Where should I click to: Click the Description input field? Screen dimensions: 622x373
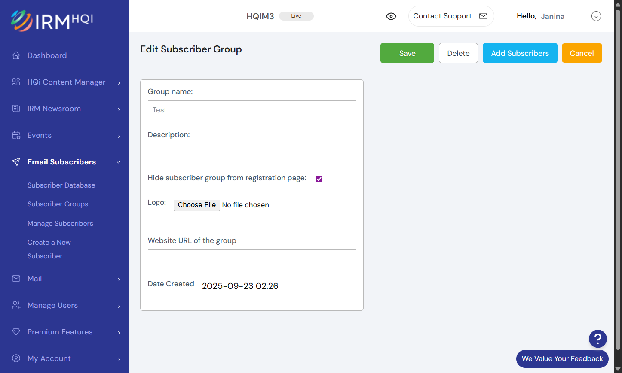[x=252, y=153]
